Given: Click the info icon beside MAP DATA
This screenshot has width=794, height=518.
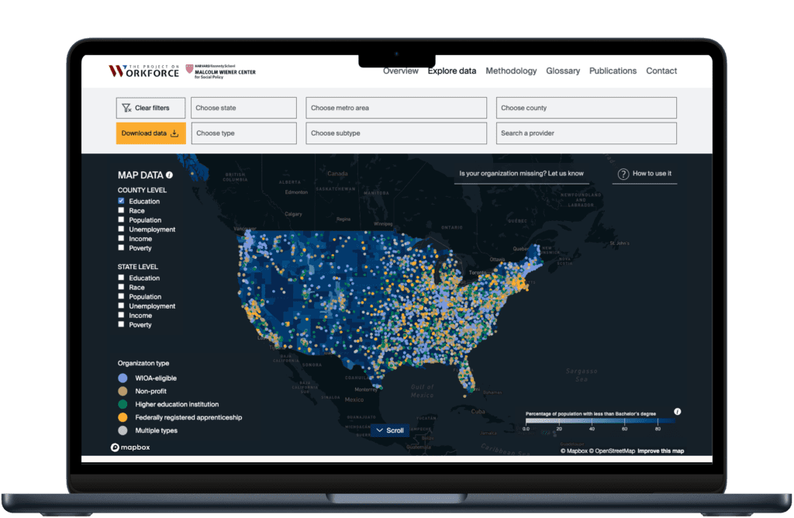Looking at the screenshot, I should click(170, 175).
